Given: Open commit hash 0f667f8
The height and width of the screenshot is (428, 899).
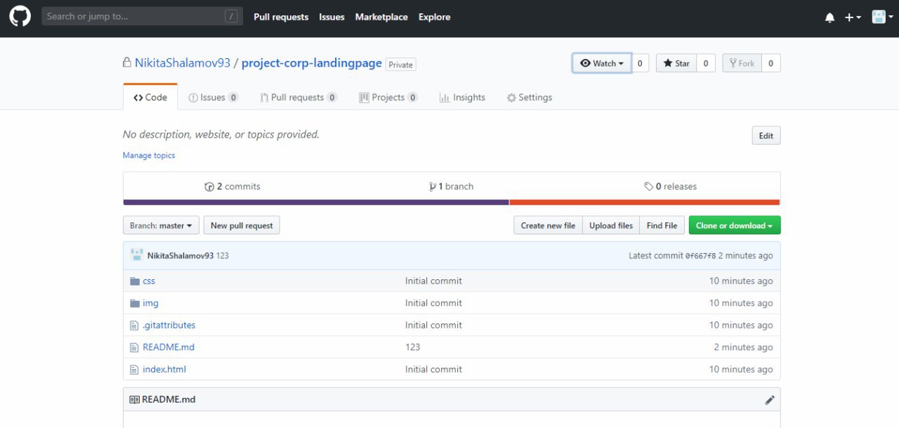Looking at the screenshot, I should 701,256.
